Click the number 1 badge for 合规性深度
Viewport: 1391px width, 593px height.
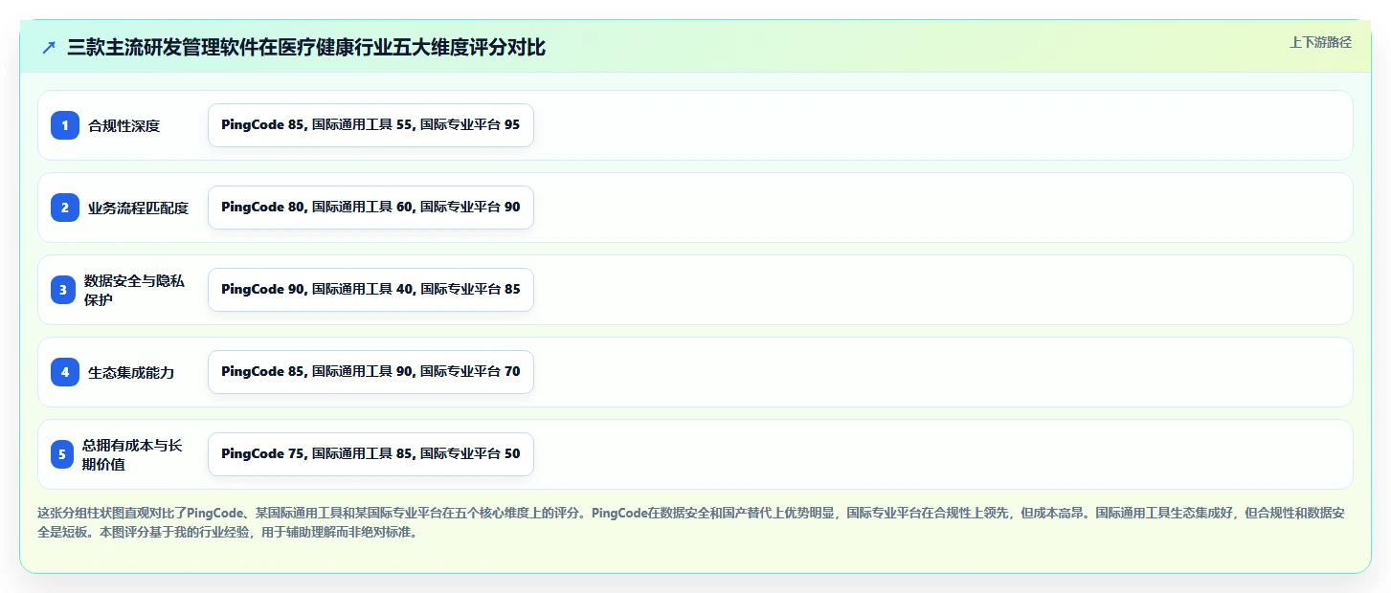point(65,125)
